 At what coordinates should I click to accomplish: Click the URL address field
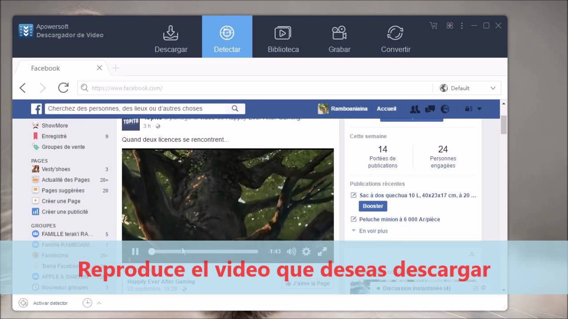click(x=255, y=88)
